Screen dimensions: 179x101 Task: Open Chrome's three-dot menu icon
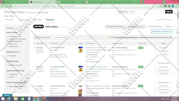(176, 6)
